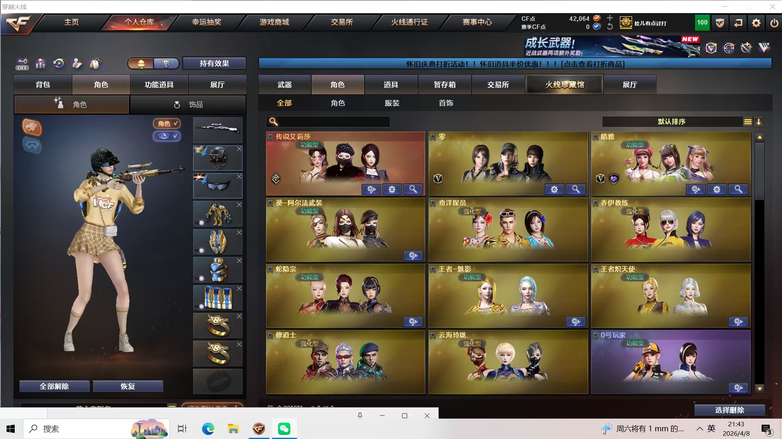The image size is (782, 439).
Task: Toggle the favorite star on 奇洋探员
Action: coord(433,203)
